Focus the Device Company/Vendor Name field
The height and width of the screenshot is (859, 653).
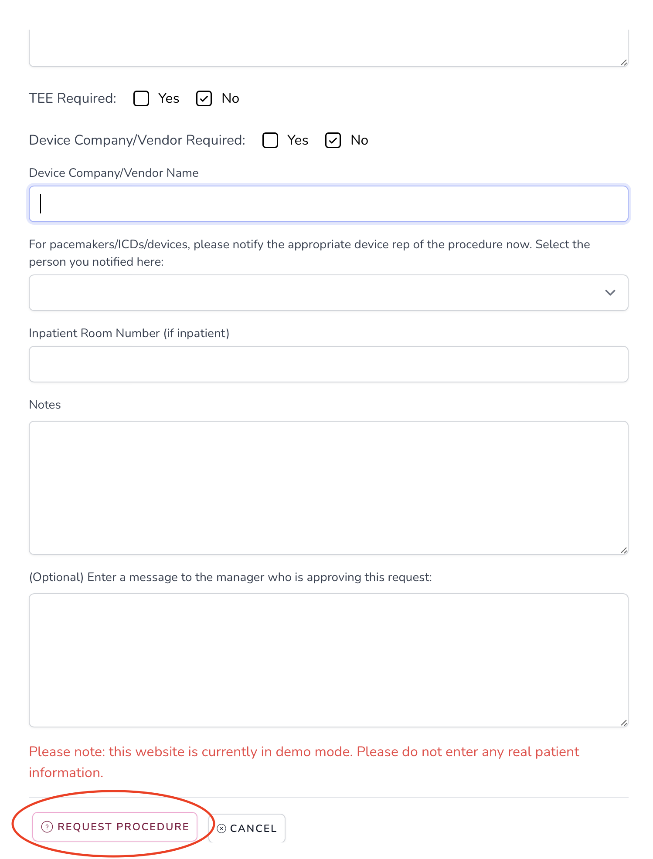coord(328,204)
